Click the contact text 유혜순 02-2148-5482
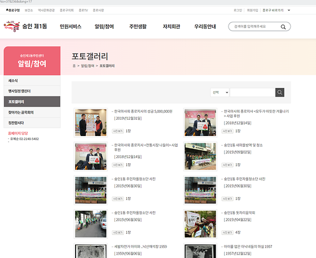Viewport: 316px width, 258px height. 24,139
